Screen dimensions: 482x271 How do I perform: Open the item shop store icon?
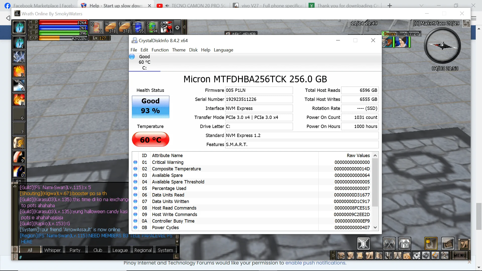coord(405,243)
